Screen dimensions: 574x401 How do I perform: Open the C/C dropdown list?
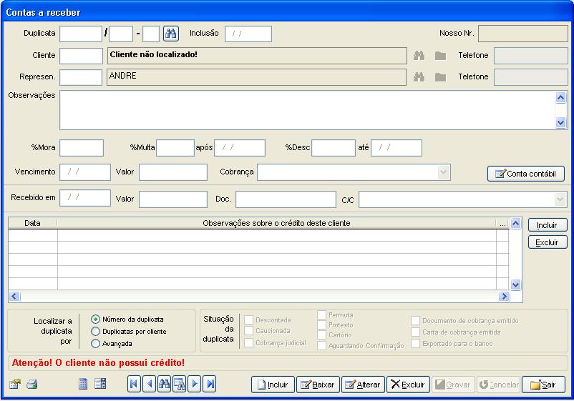point(560,199)
